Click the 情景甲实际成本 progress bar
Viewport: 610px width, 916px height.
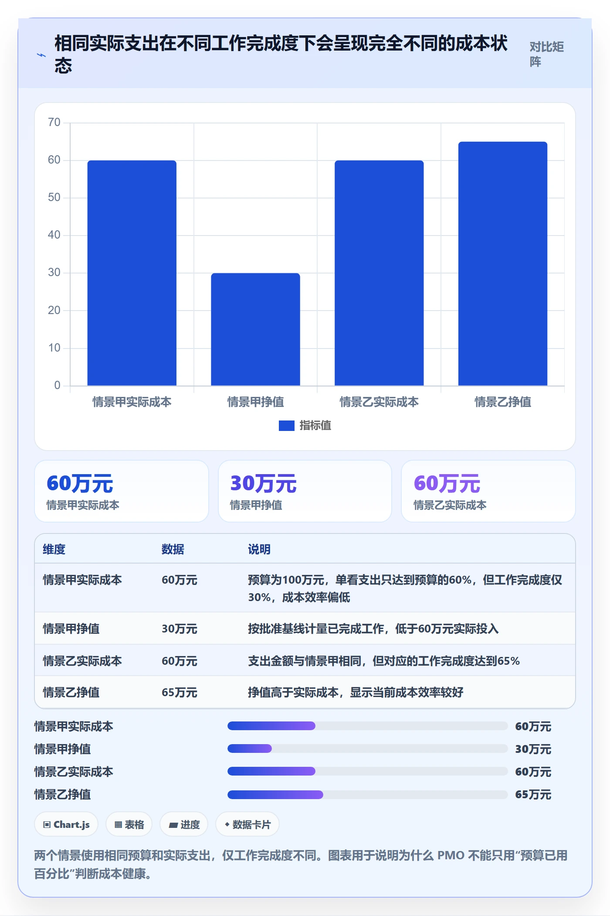(368, 726)
